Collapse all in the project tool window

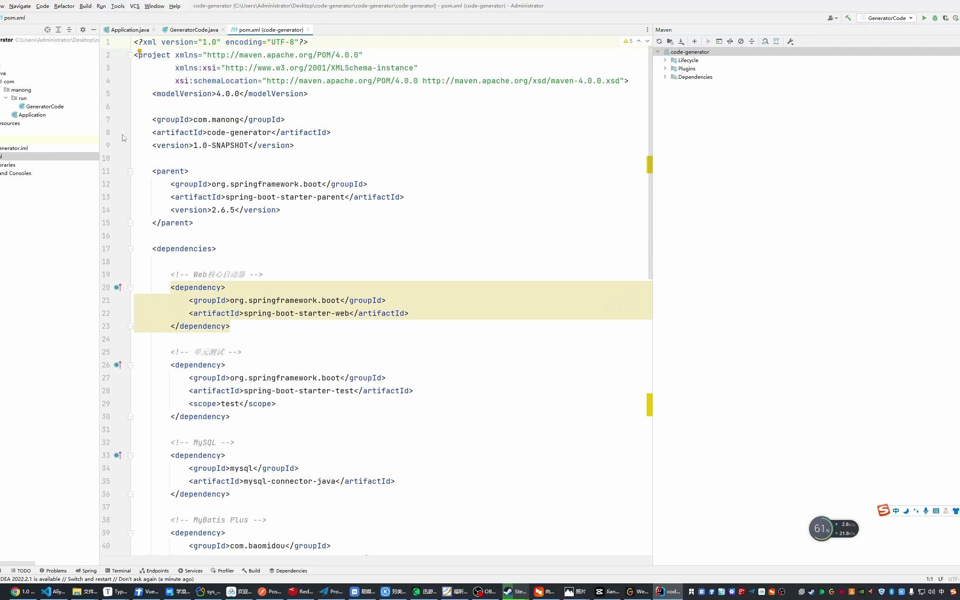[69, 30]
